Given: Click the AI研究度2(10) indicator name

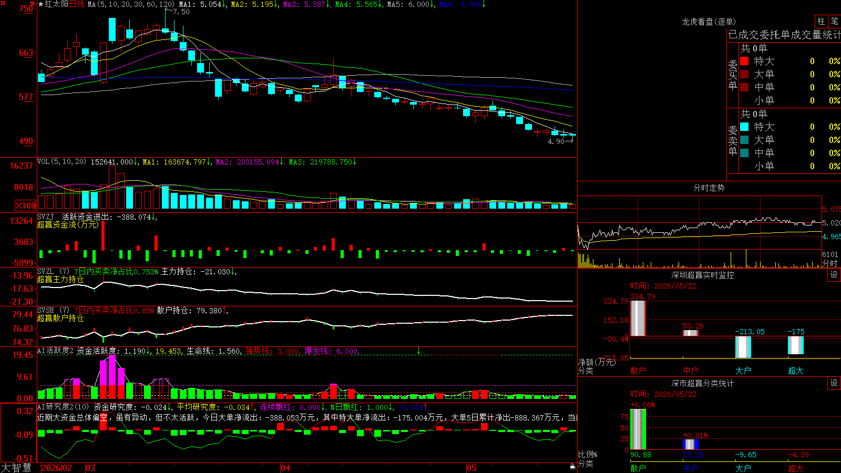Looking at the screenshot, I should [63, 407].
